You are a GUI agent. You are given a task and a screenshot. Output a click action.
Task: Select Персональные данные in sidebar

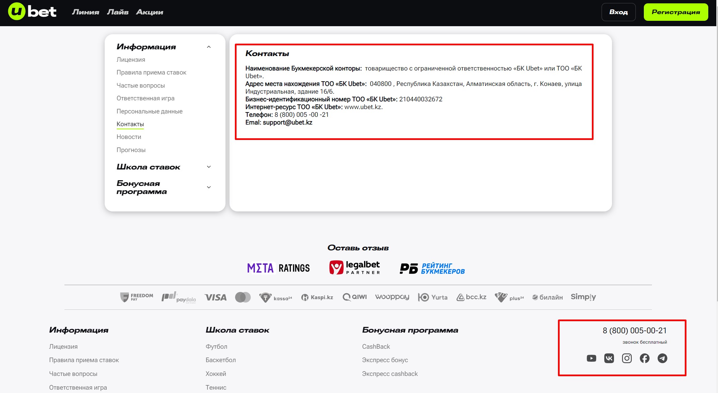pyautogui.click(x=149, y=111)
